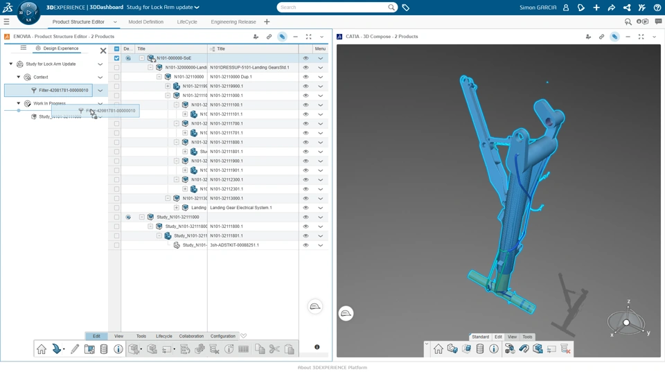Switch to the Engineering Release tab
This screenshot has height=374, width=665.
click(x=233, y=21)
